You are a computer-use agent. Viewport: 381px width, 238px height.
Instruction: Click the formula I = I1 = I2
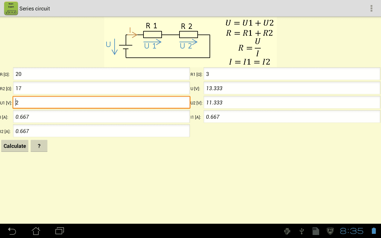[249, 62]
